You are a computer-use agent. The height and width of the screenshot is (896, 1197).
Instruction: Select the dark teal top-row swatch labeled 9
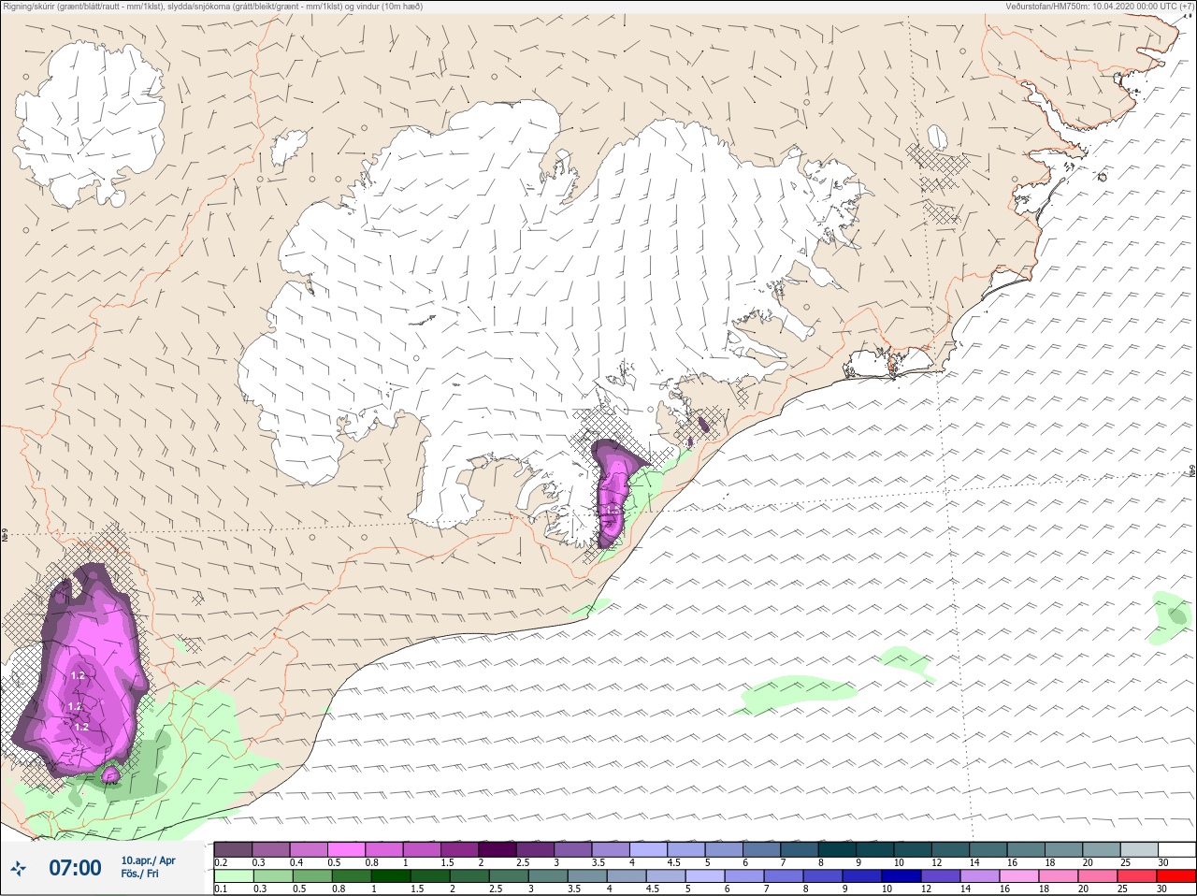point(874,849)
